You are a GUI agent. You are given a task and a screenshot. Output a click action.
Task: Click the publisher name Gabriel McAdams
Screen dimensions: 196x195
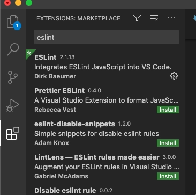[x=61, y=176]
